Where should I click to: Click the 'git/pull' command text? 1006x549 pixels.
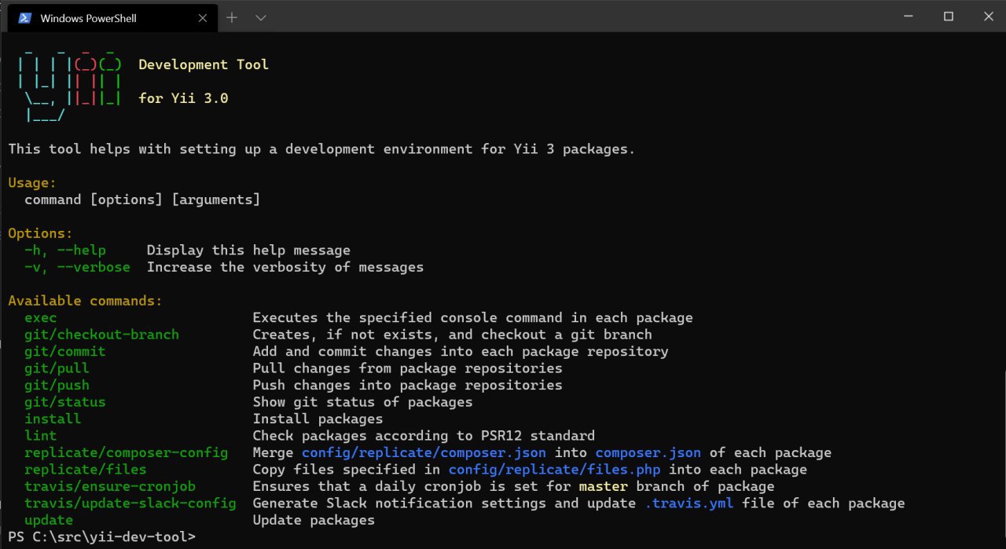pyautogui.click(x=57, y=368)
